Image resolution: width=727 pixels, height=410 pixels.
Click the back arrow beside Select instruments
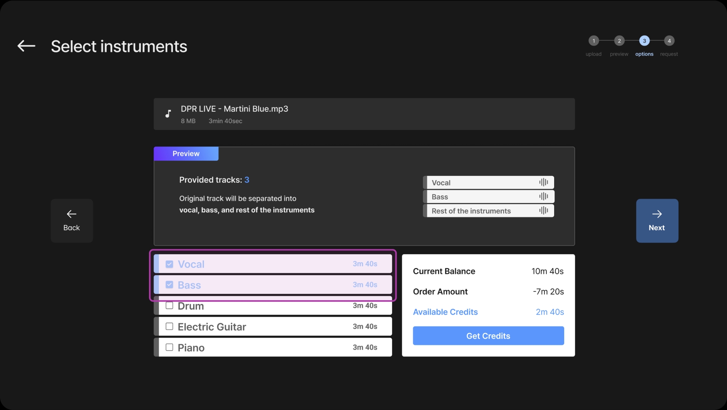[26, 46]
